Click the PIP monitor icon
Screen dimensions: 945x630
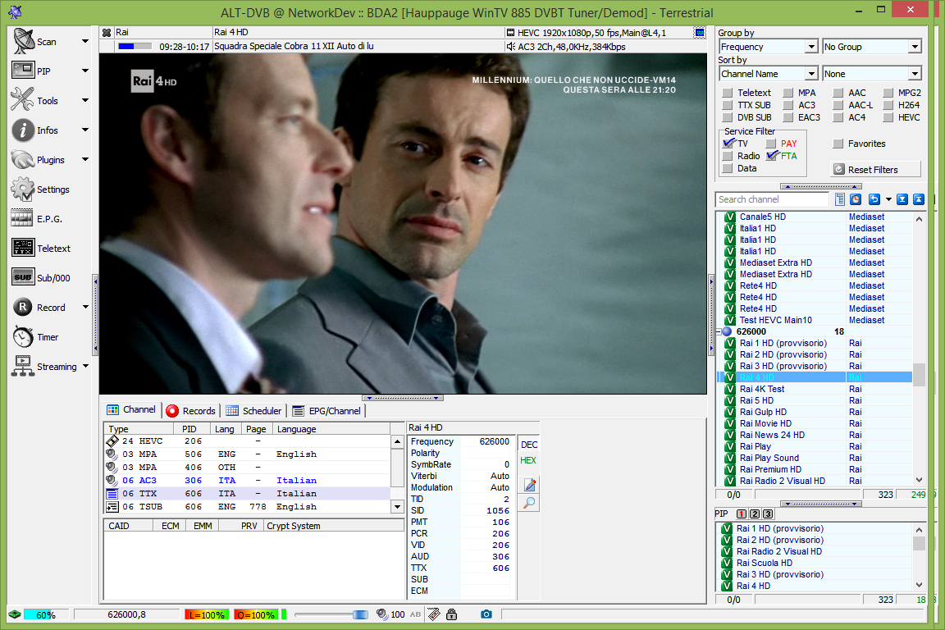point(23,71)
